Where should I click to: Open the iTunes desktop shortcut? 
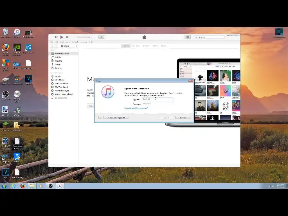click(17, 33)
